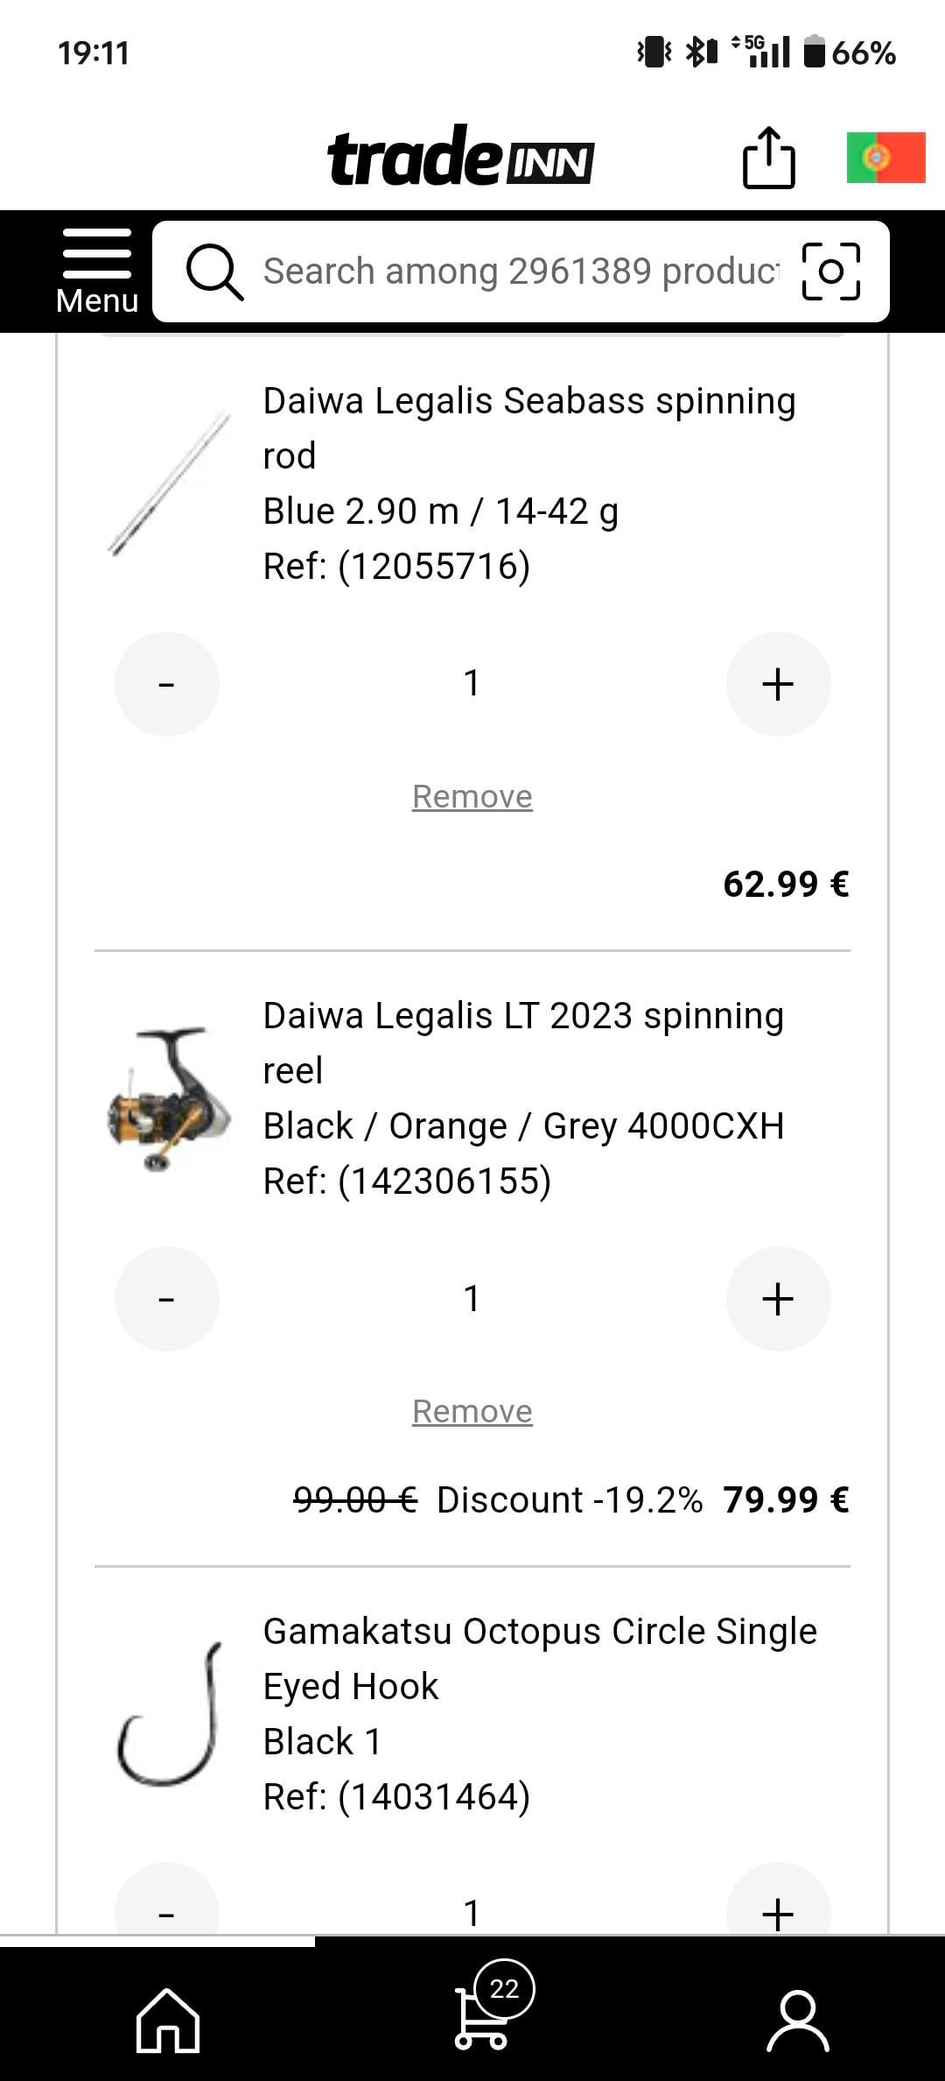Decrease Daiwa Legalis LT reel quantity
The width and height of the screenshot is (945, 2081).
point(166,1299)
